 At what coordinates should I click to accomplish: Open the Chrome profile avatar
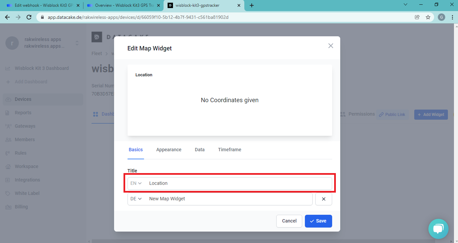[442, 17]
